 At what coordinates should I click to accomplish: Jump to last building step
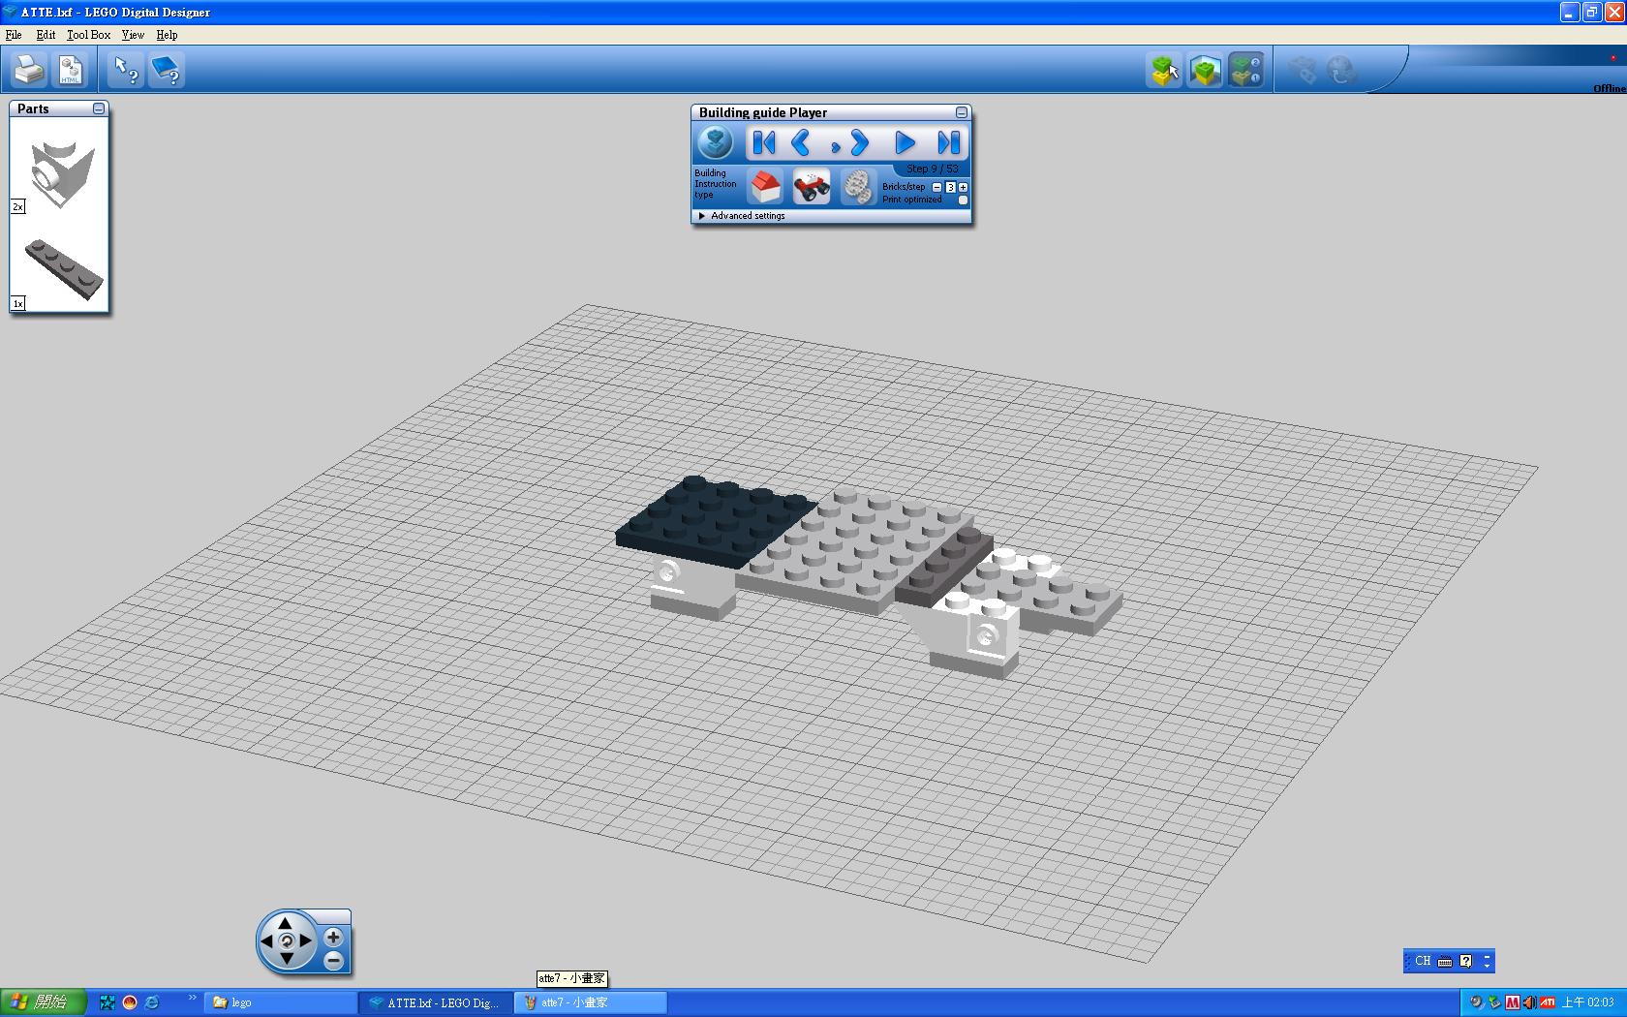(948, 143)
